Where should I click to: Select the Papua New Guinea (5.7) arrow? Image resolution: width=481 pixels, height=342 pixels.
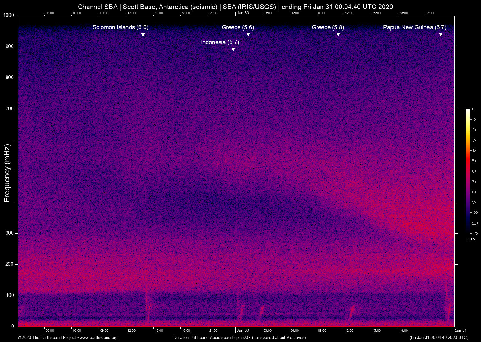pos(441,35)
